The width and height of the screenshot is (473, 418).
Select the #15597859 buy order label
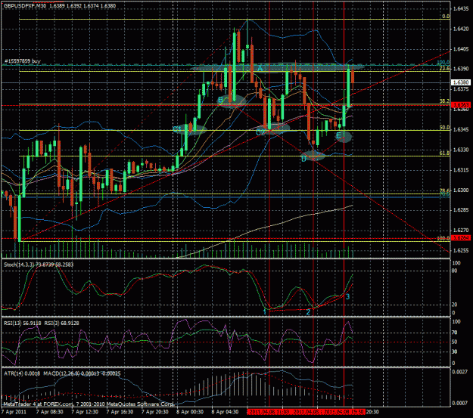(x=22, y=61)
